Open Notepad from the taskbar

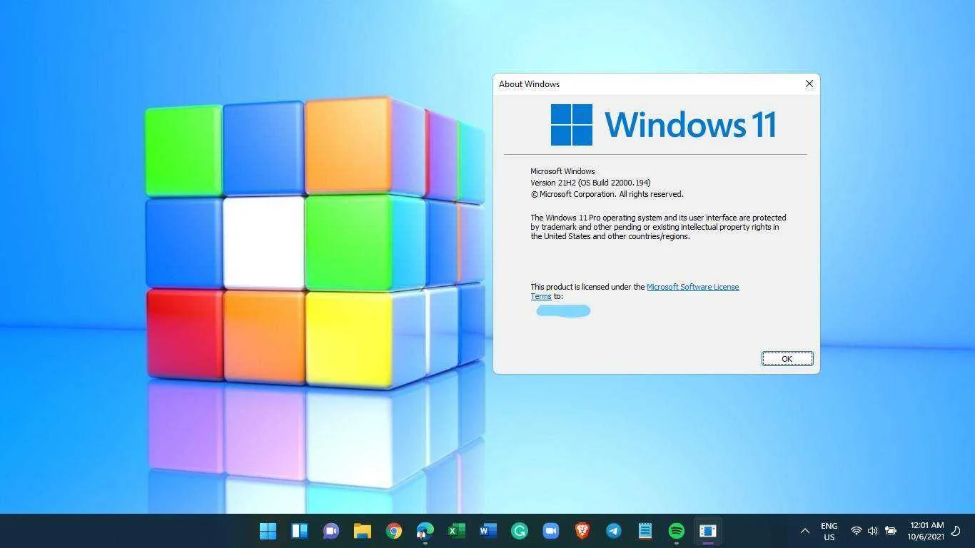[x=645, y=531]
